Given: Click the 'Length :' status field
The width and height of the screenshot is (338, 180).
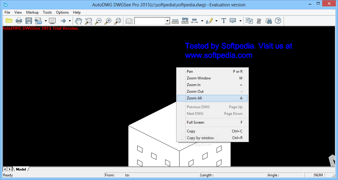Looking at the screenshot, I should (233, 175).
